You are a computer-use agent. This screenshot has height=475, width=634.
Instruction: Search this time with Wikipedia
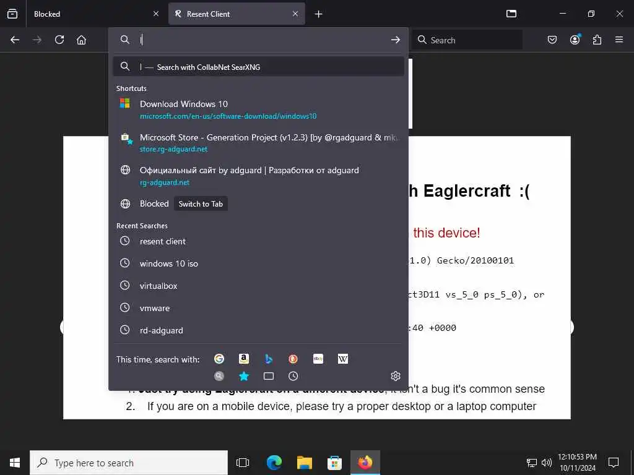(x=343, y=359)
